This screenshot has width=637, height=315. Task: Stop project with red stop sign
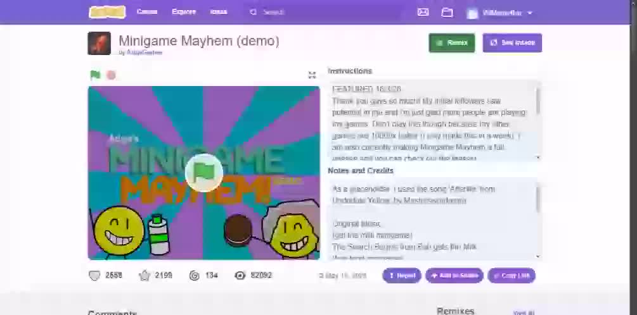point(111,75)
